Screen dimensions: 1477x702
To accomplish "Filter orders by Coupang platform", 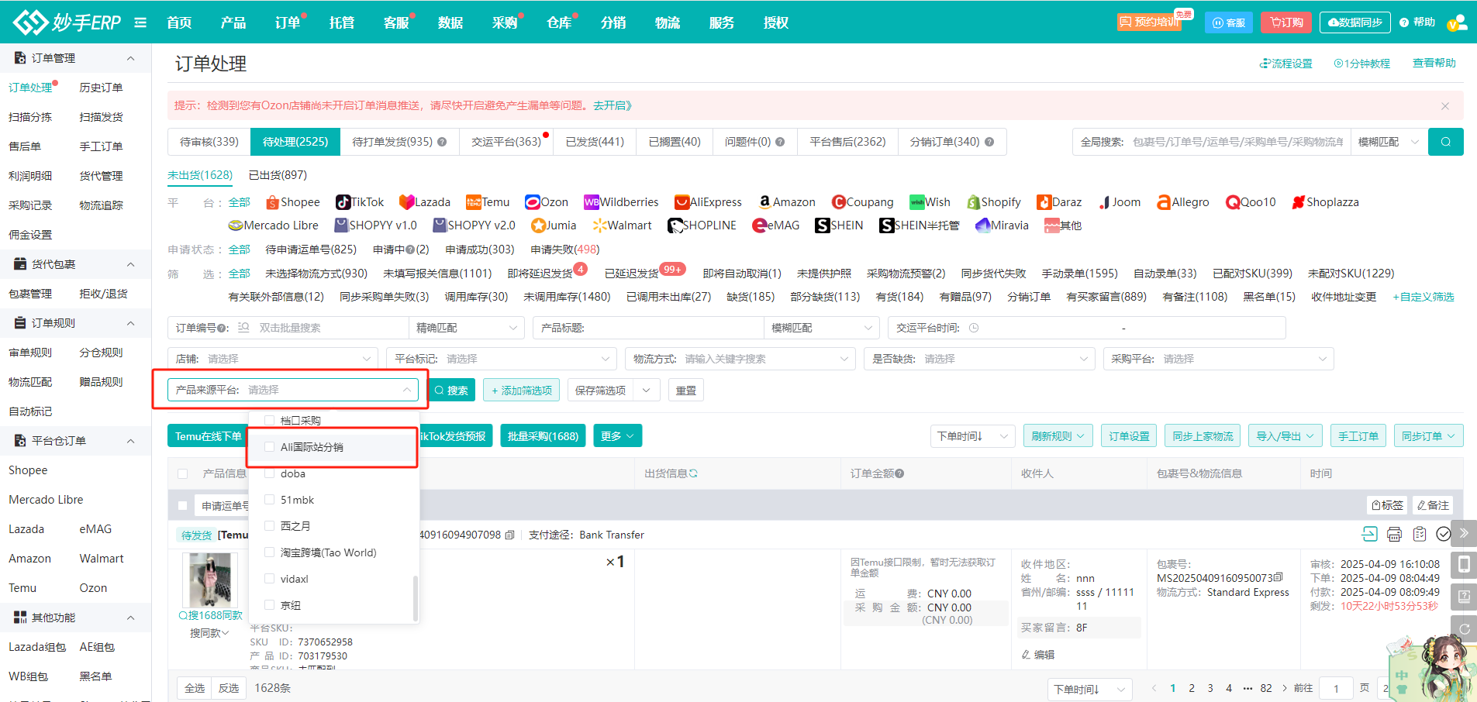I will [862, 202].
